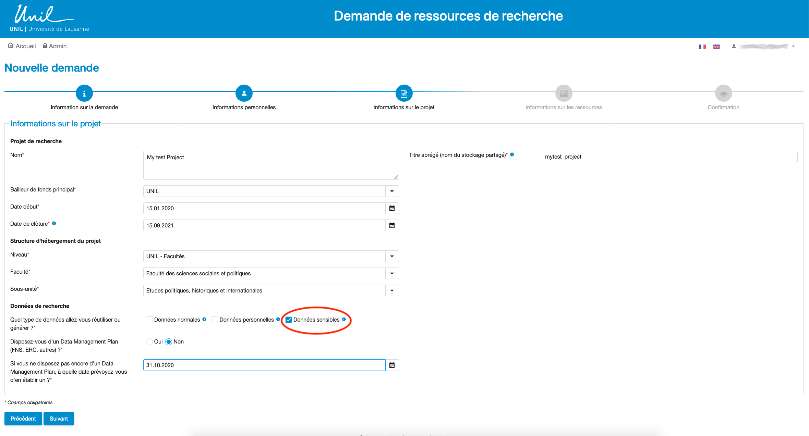Image resolution: width=809 pixels, height=436 pixels.
Task: Switch language with the UK flag icon
Action: 716,47
